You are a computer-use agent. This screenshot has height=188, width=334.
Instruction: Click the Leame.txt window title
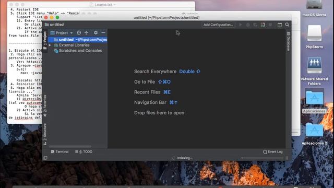(x=103, y=5)
